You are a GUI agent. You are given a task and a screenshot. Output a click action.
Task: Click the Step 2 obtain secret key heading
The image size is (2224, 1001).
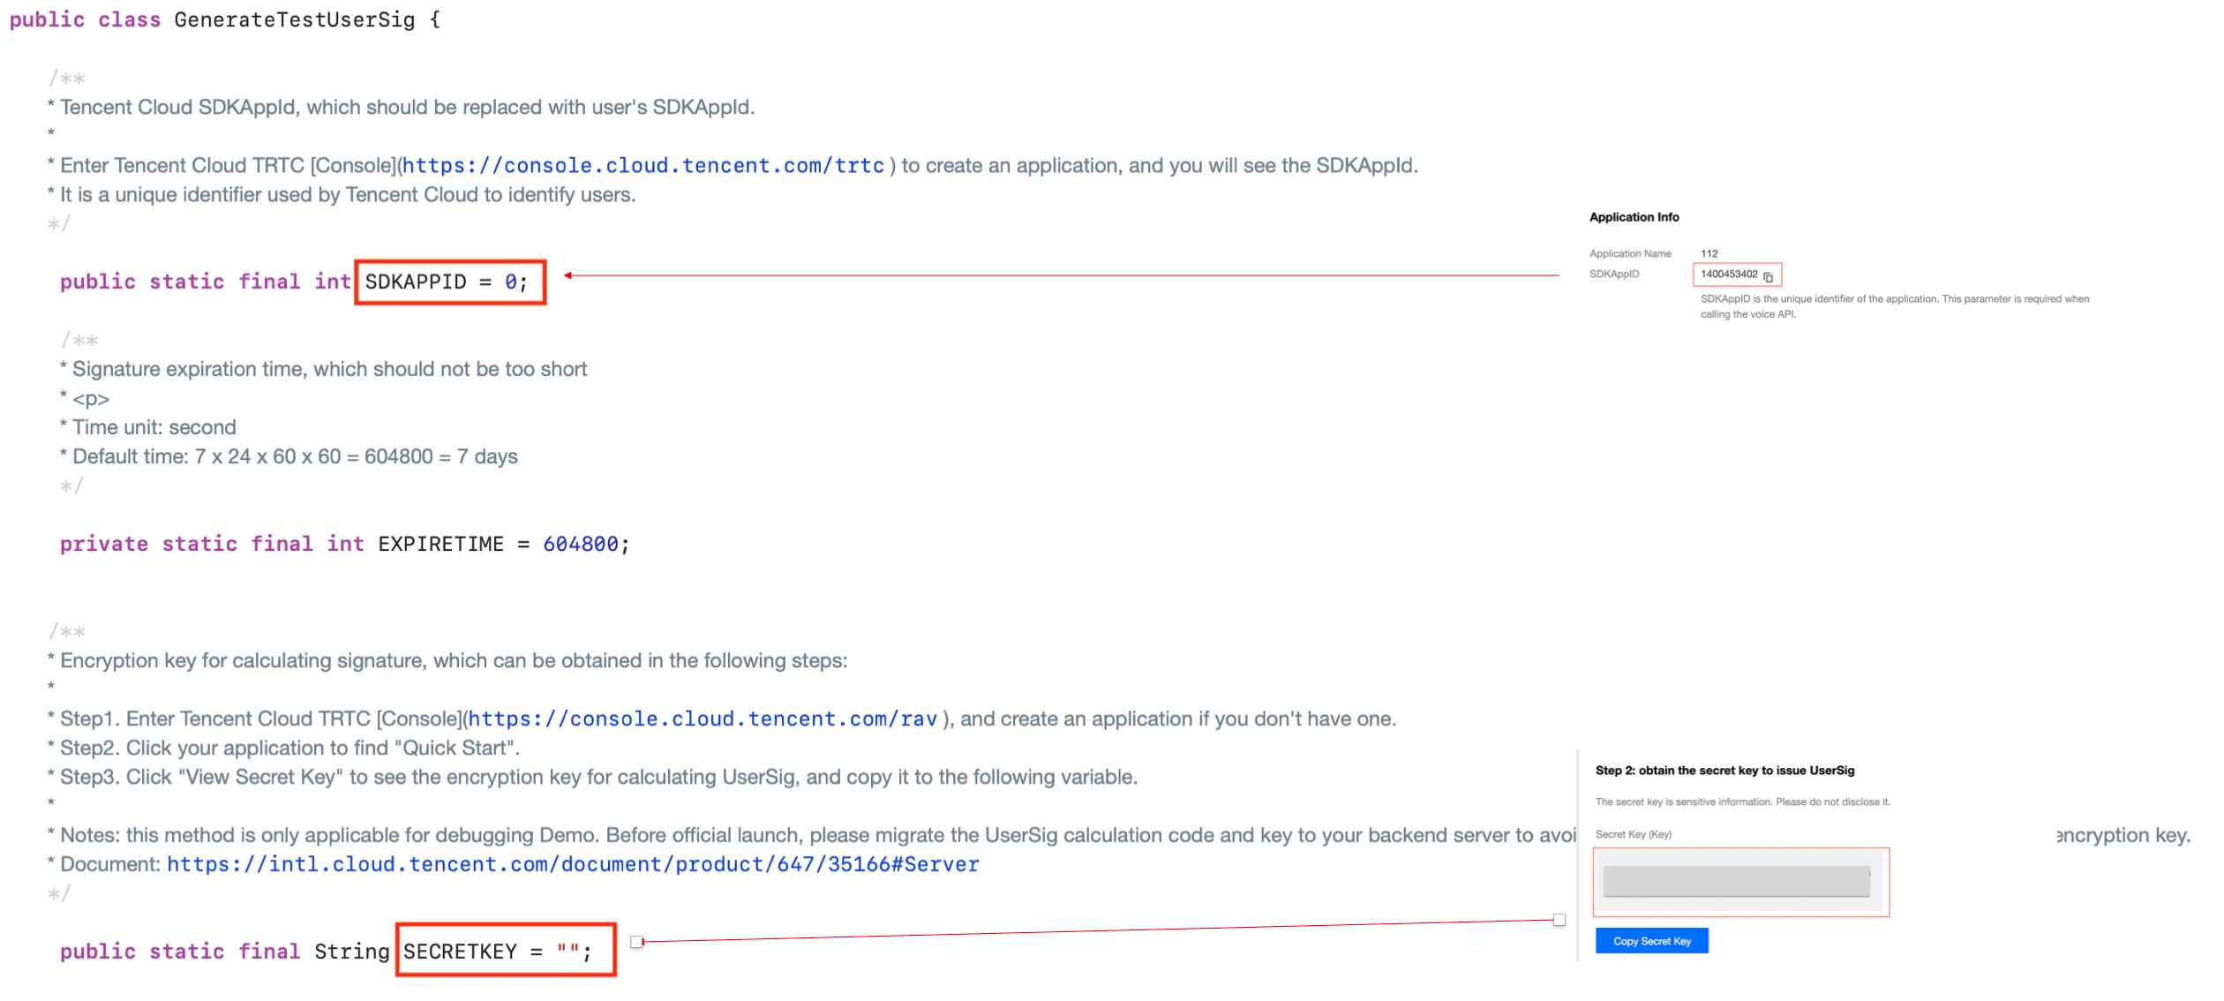[x=1724, y=771]
